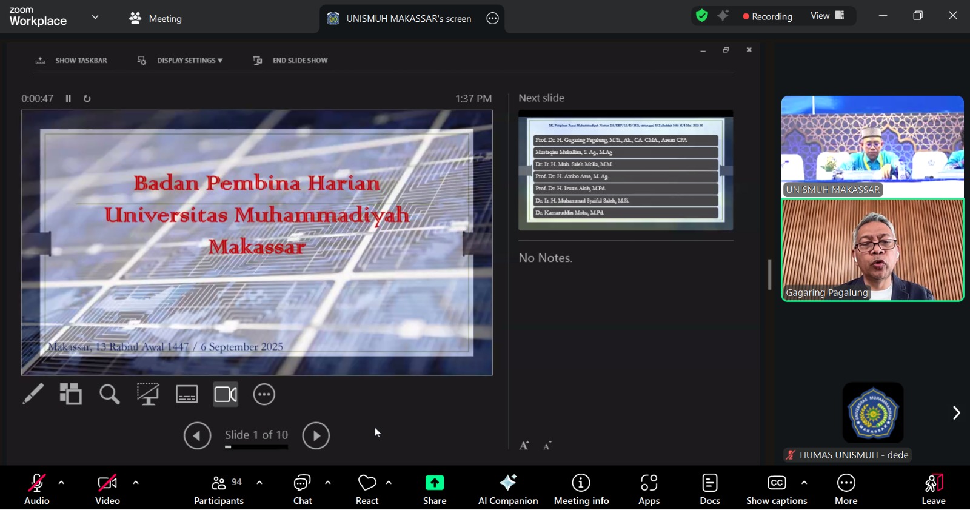Open the Participants list
970x510 pixels.
click(219, 489)
